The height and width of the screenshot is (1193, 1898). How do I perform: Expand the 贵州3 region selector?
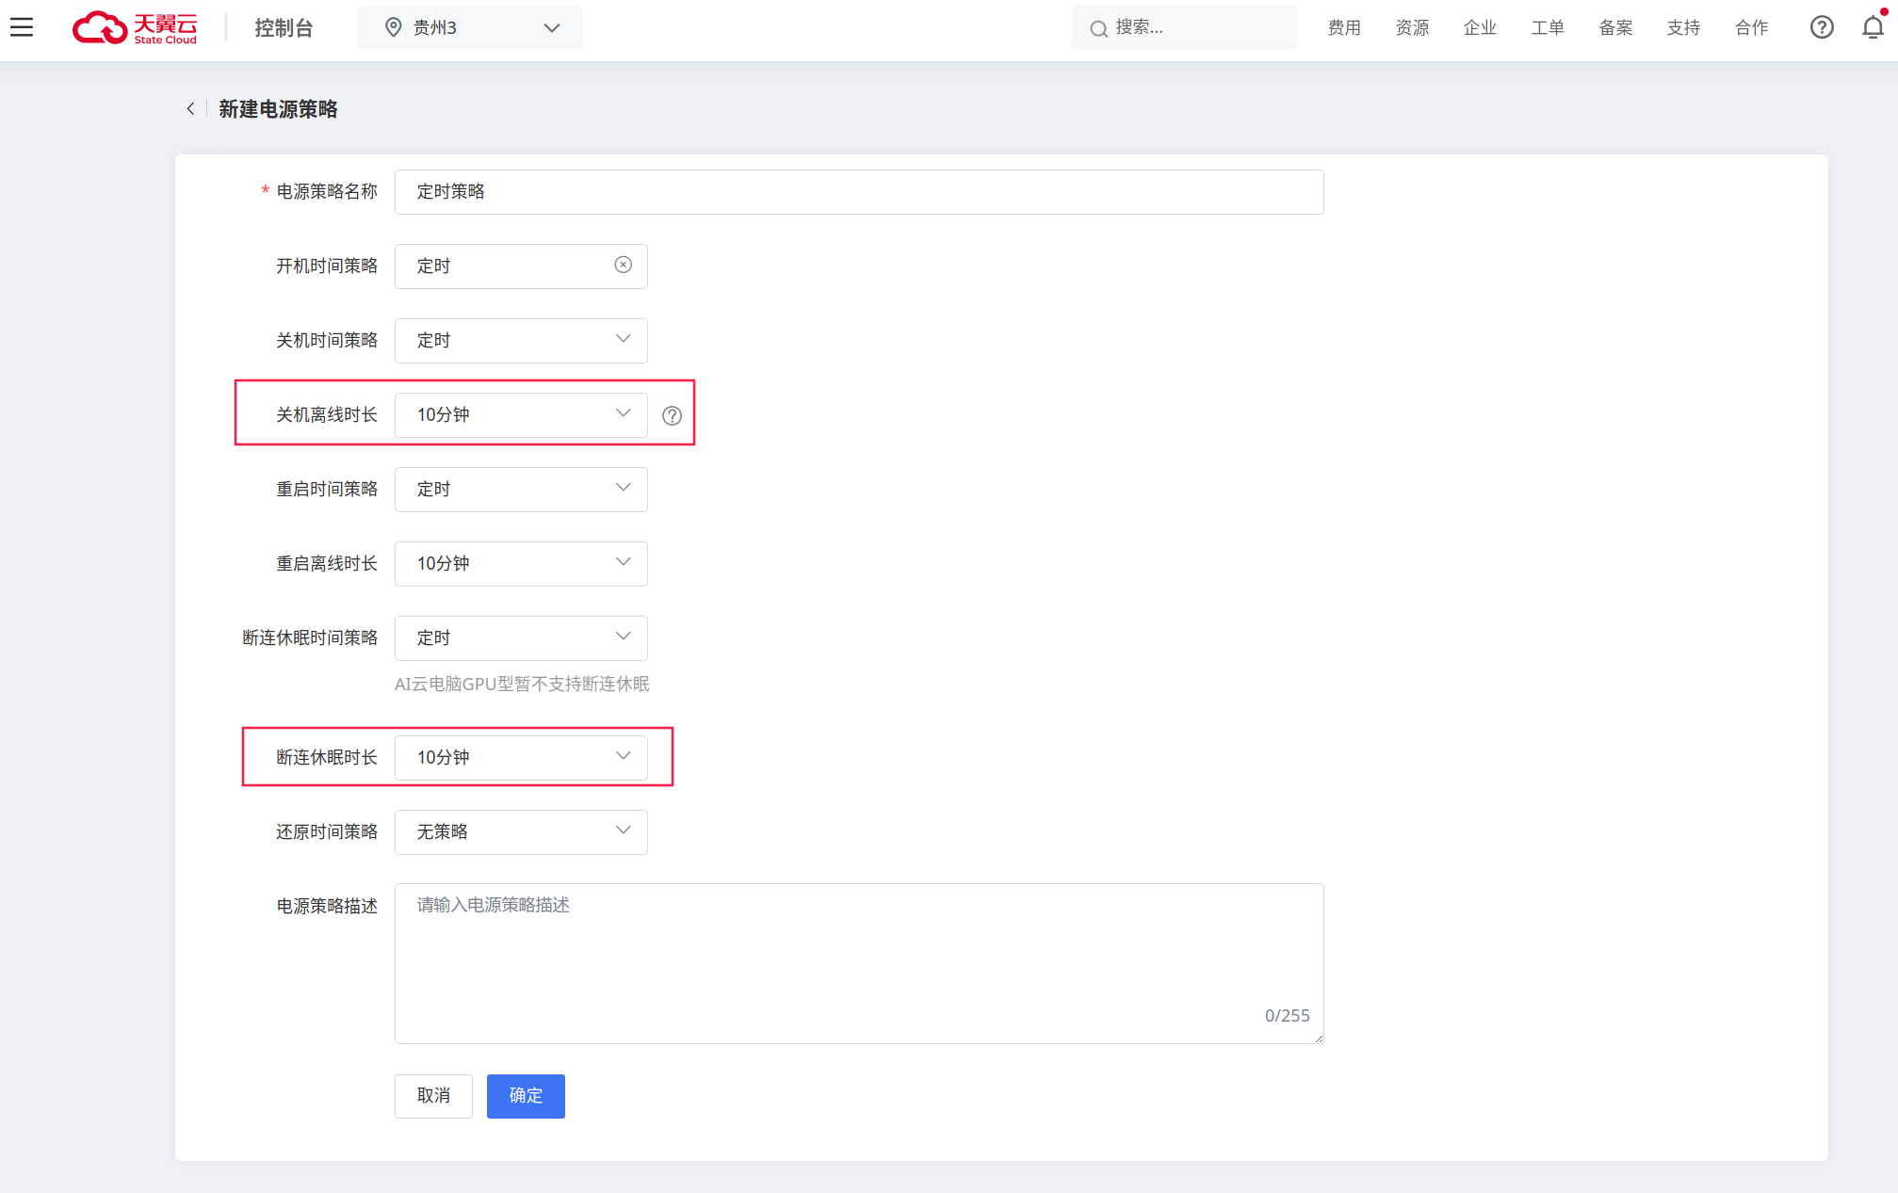(x=469, y=27)
